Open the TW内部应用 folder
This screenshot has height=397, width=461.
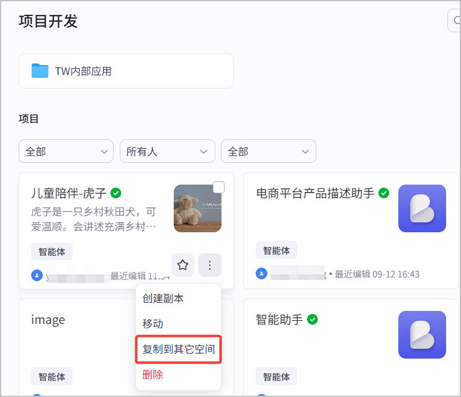click(126, 71)
